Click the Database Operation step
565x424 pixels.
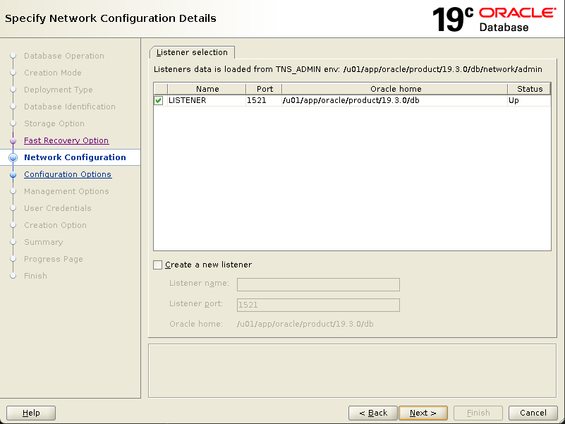pyautogui.click(x=64, y=56)
